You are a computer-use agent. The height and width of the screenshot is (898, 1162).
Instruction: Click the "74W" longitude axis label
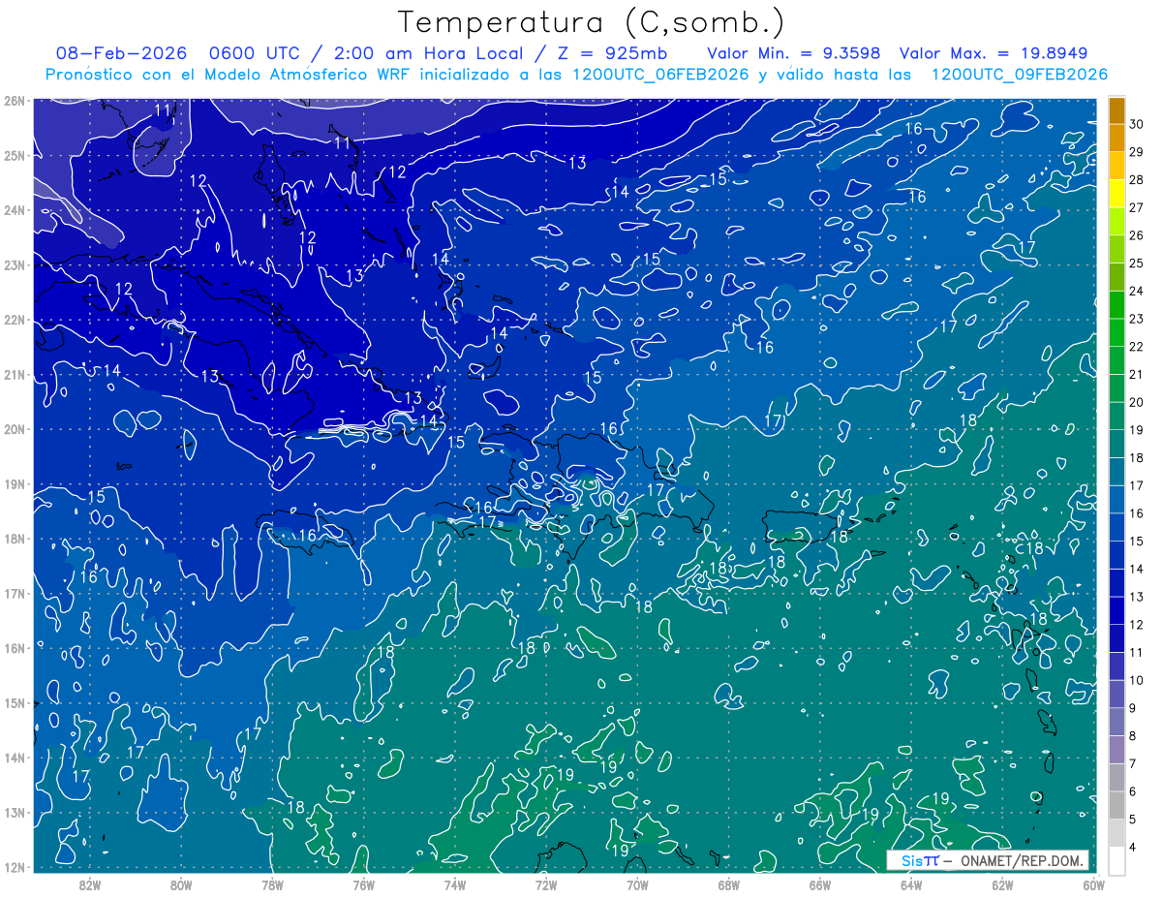coord(455,884)
